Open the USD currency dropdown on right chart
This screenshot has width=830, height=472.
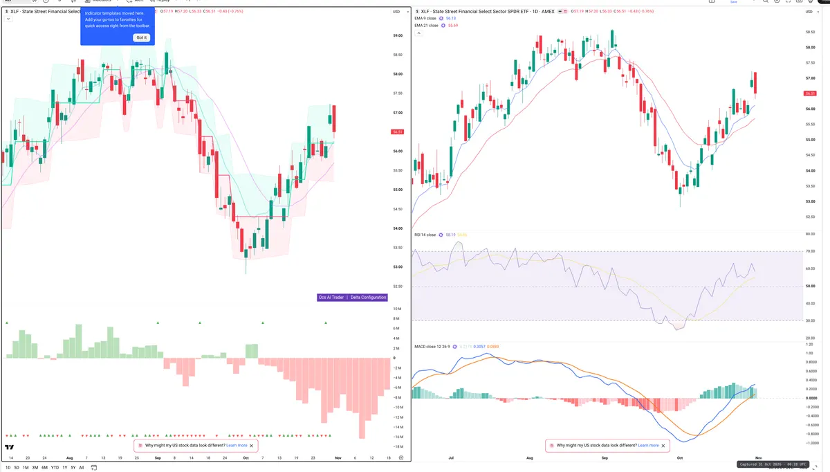[811, 12]
